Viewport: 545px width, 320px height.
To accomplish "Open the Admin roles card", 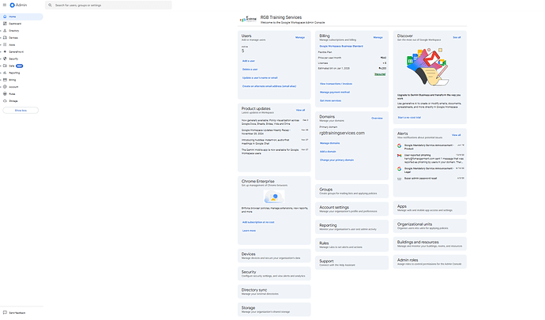I will tap(430, 262).
